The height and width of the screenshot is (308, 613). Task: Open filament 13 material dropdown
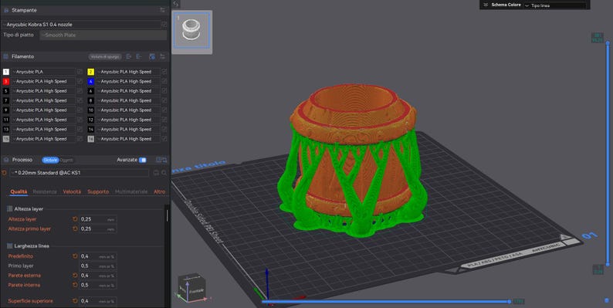tap(44, 130)
